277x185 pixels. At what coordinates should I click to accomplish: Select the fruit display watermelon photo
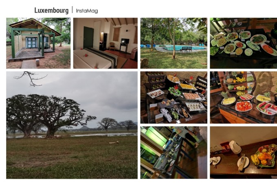[x=244, y=98]
